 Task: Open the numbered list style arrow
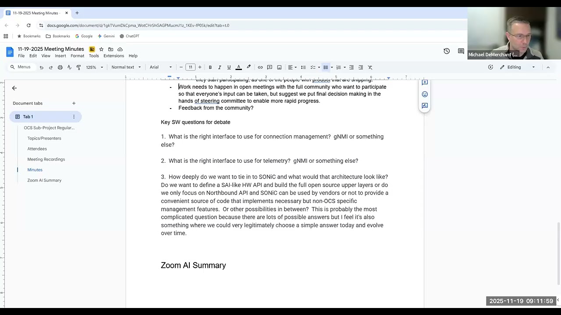pos(344,67)
